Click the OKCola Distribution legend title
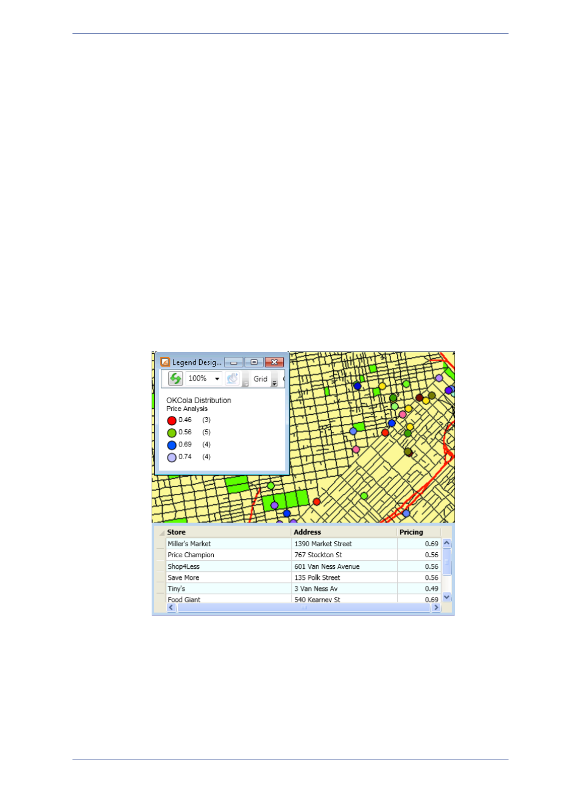 [199, 401]
